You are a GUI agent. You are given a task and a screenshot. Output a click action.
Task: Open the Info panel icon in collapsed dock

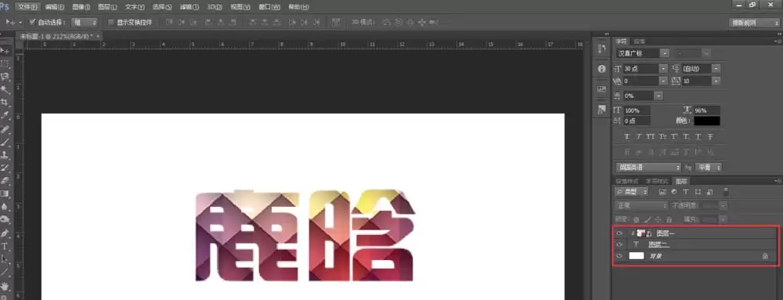[x=601, y=69]
